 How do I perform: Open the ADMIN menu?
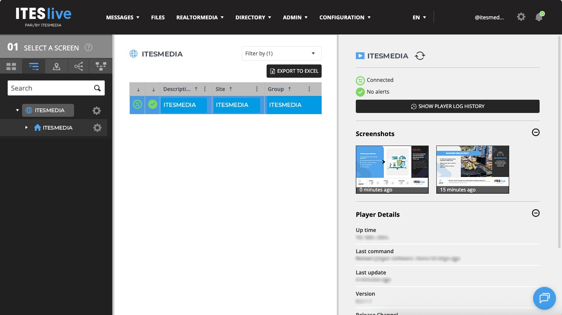(x=295, y=17)
